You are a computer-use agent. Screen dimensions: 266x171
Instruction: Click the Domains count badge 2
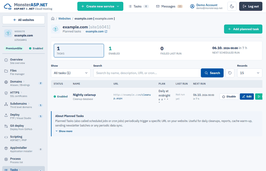click(41, 83)
